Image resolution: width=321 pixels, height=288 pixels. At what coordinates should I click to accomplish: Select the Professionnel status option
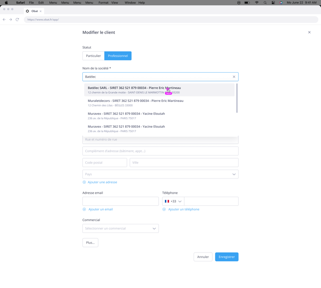pyautogui.click(x=118, y=56)
